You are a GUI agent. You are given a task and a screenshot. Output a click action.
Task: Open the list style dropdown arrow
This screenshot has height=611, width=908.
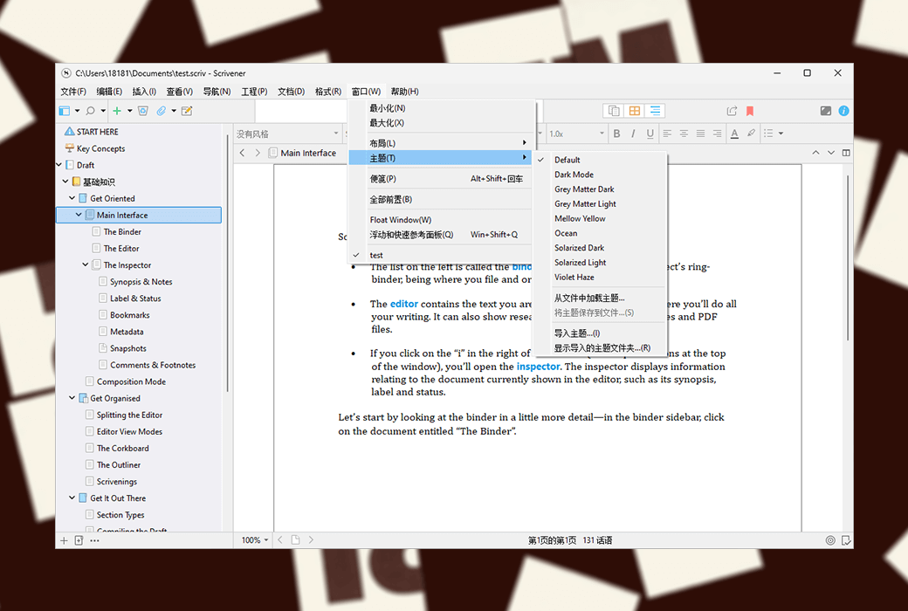[781, 134]
